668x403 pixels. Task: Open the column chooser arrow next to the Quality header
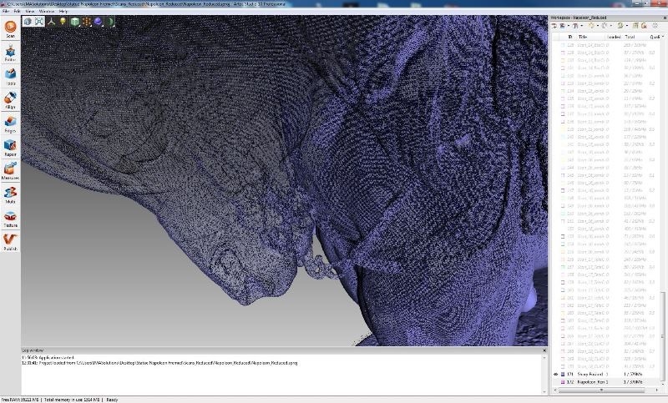[x=663, y=37]
